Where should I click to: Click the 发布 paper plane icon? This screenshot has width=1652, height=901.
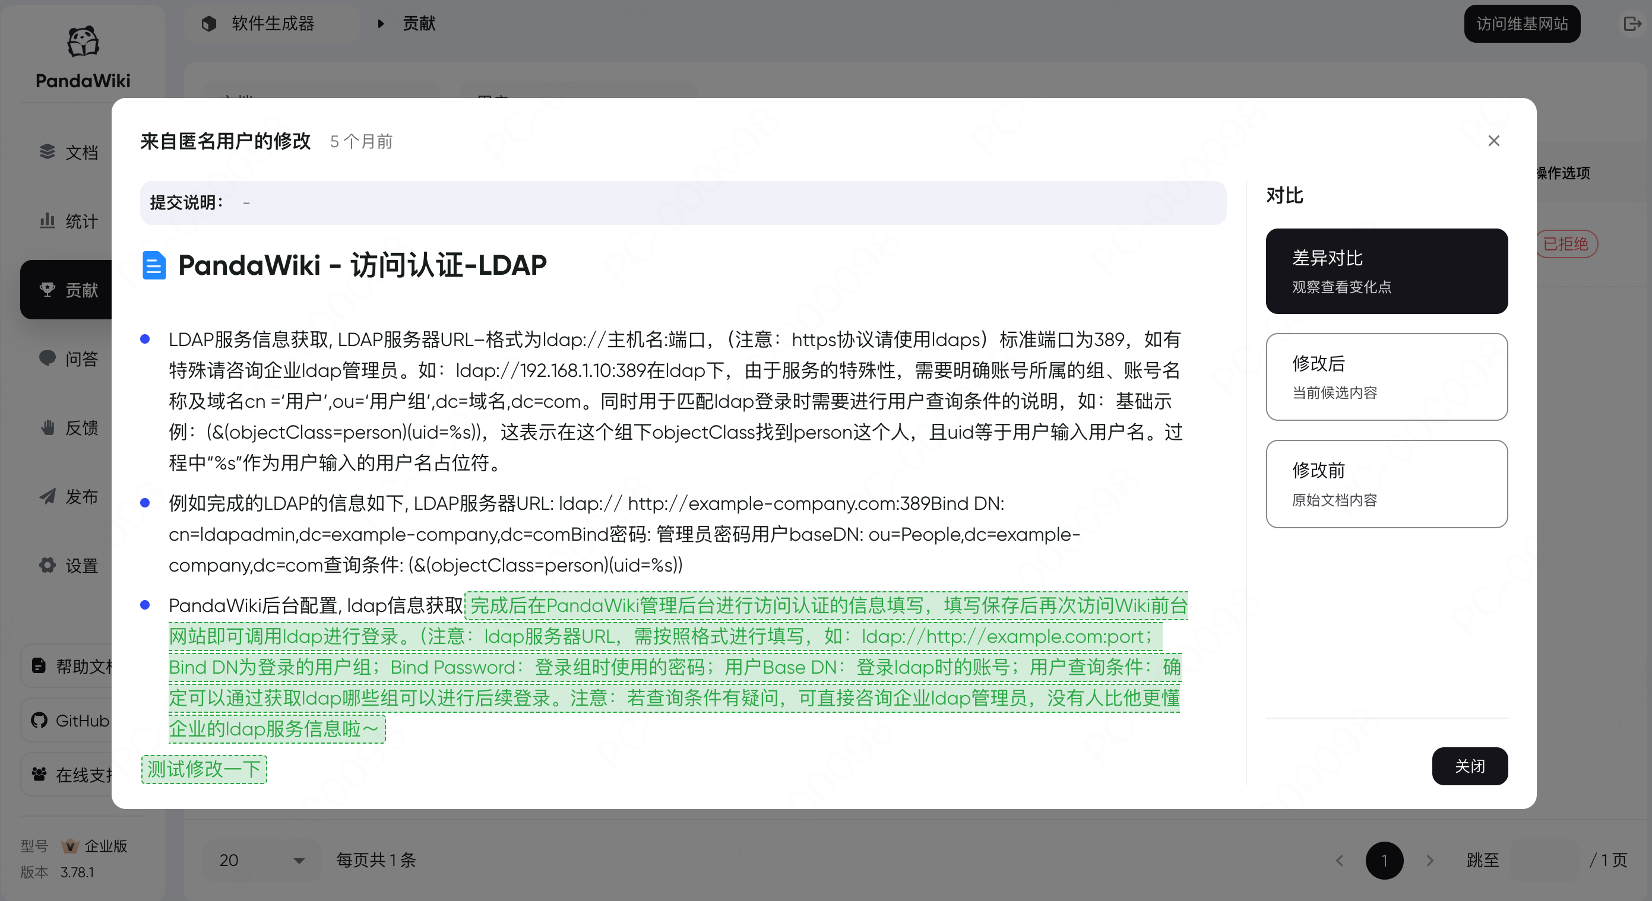click(x=47, y=496)
